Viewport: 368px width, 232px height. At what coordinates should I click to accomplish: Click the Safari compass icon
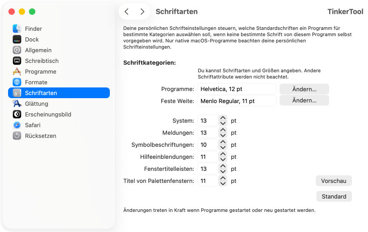tap(17, 125)
